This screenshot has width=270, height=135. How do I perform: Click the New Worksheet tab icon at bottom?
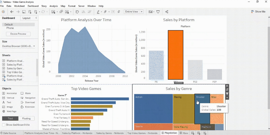click(193, 133)
